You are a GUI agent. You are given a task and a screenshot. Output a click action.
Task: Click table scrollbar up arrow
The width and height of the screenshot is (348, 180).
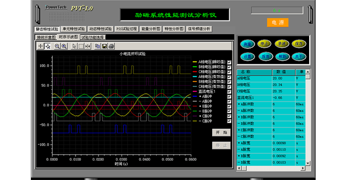(x=308, y=72)
